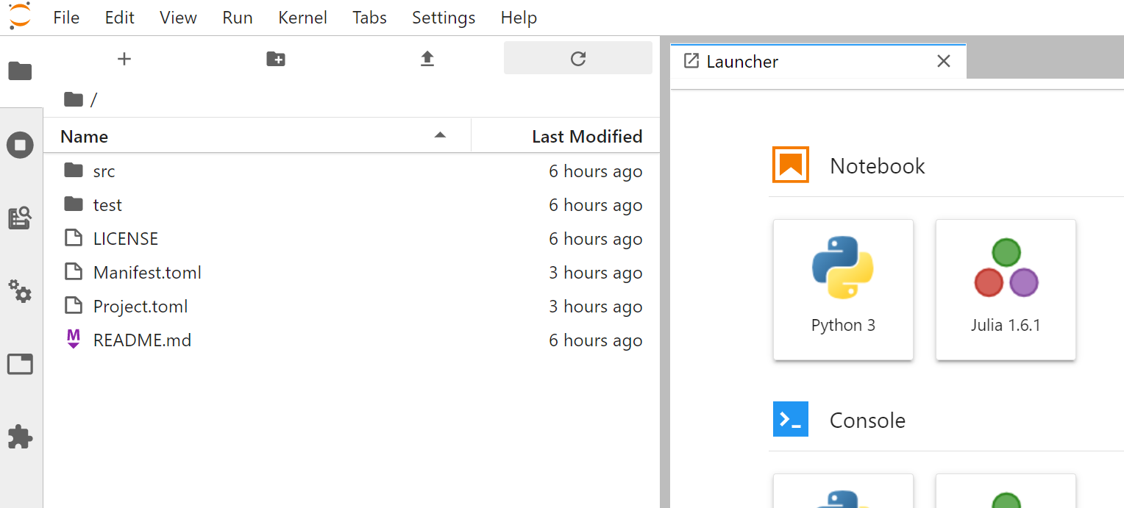Screen dimensions: 1124x508
Task: Refresh the file list
Action: (578, 59)
